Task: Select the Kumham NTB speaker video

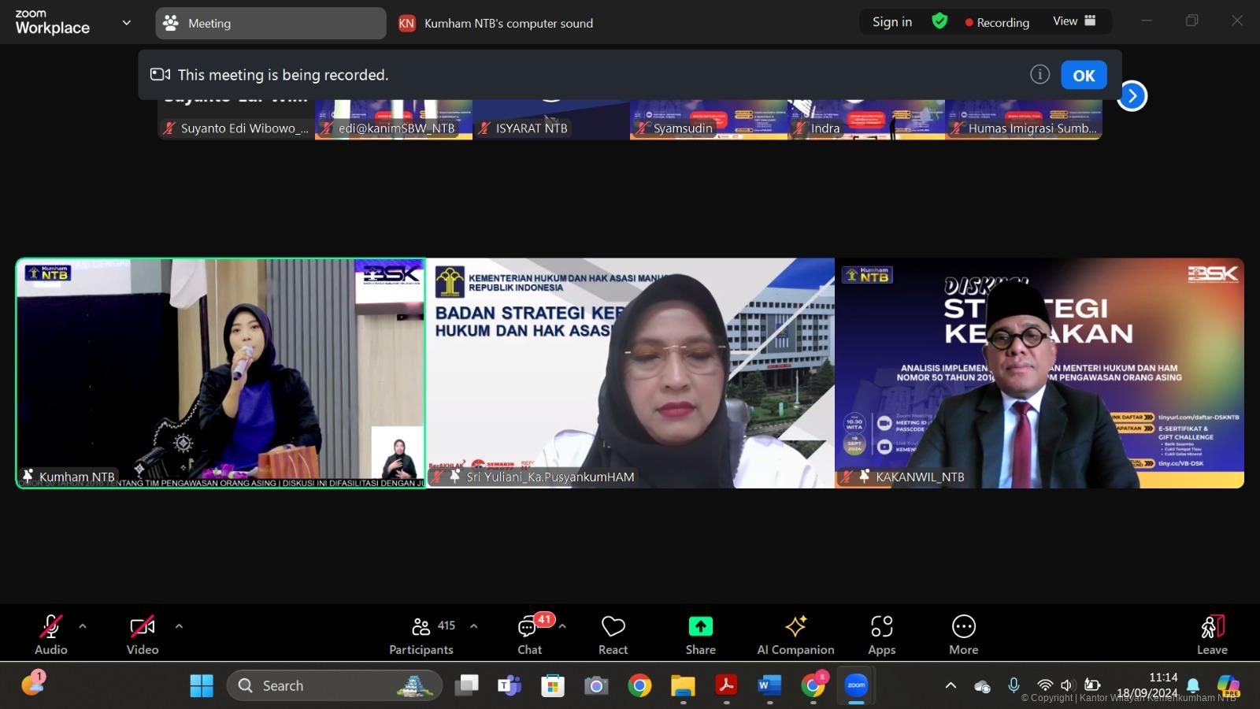Action: 220,373
